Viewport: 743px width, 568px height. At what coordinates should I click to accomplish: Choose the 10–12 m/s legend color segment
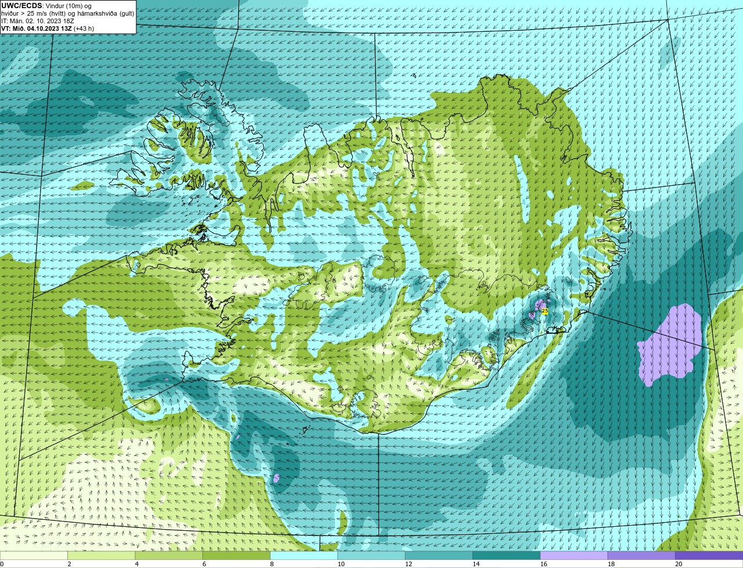point(371,556)
